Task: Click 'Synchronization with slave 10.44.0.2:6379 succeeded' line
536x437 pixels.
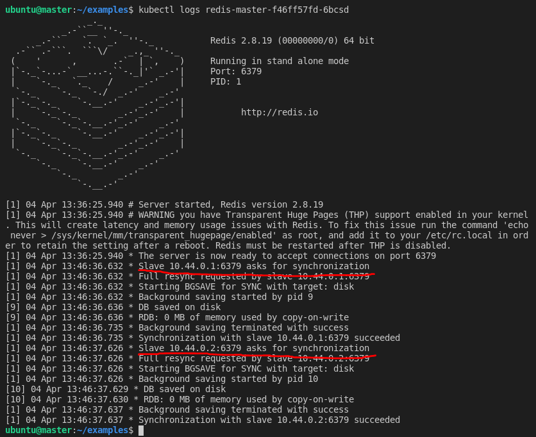Action: click(203, 420)
